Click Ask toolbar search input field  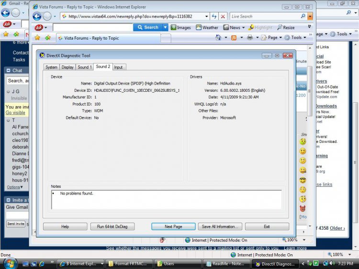click(93, 27)
